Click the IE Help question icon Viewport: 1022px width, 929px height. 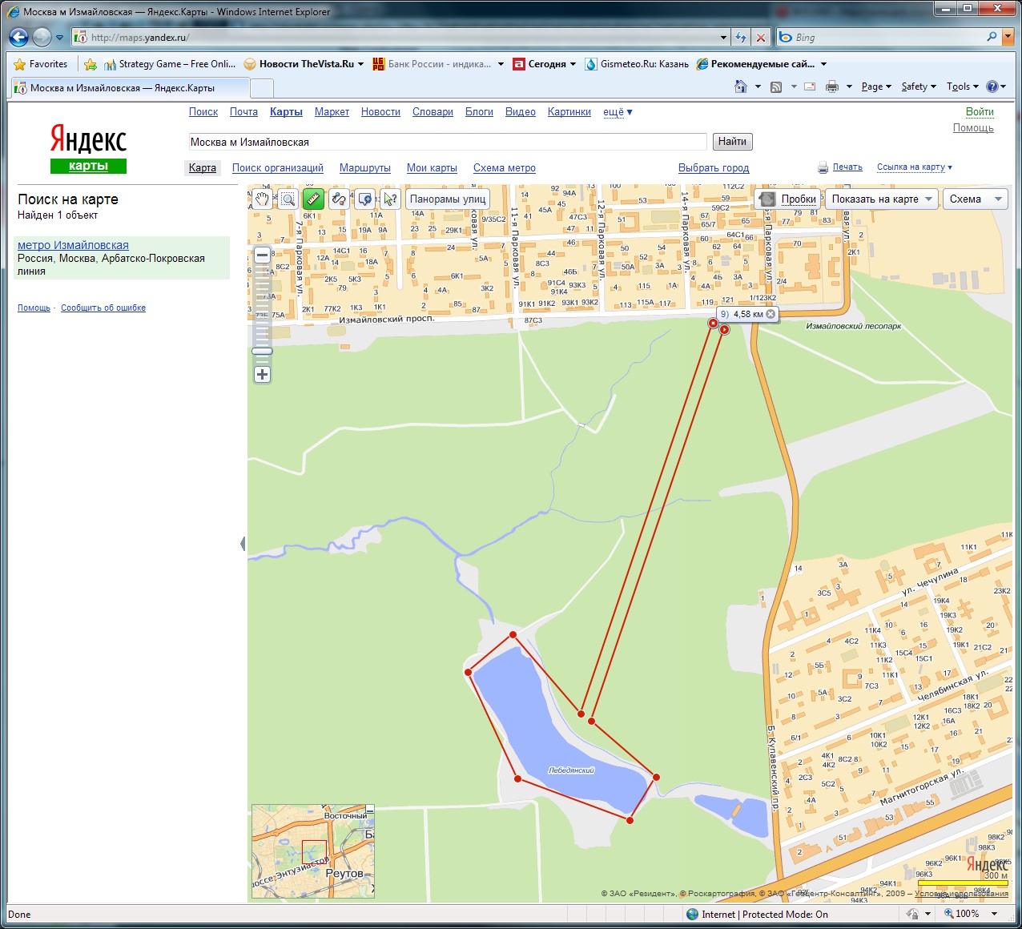[992, 86]
